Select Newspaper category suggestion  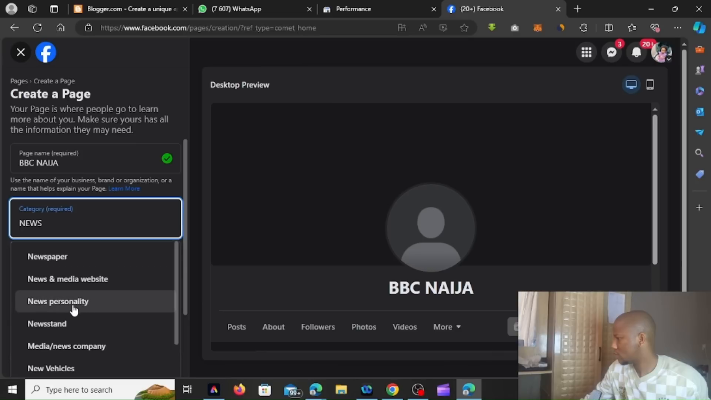click(x=94, y=257)
